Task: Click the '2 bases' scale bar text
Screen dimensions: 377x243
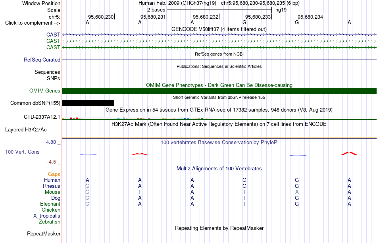Action: pyautogui.click(x=156, y=10)
